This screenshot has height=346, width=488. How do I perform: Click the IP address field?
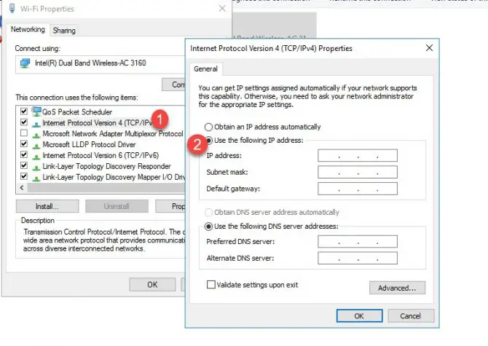click(358, 155)
